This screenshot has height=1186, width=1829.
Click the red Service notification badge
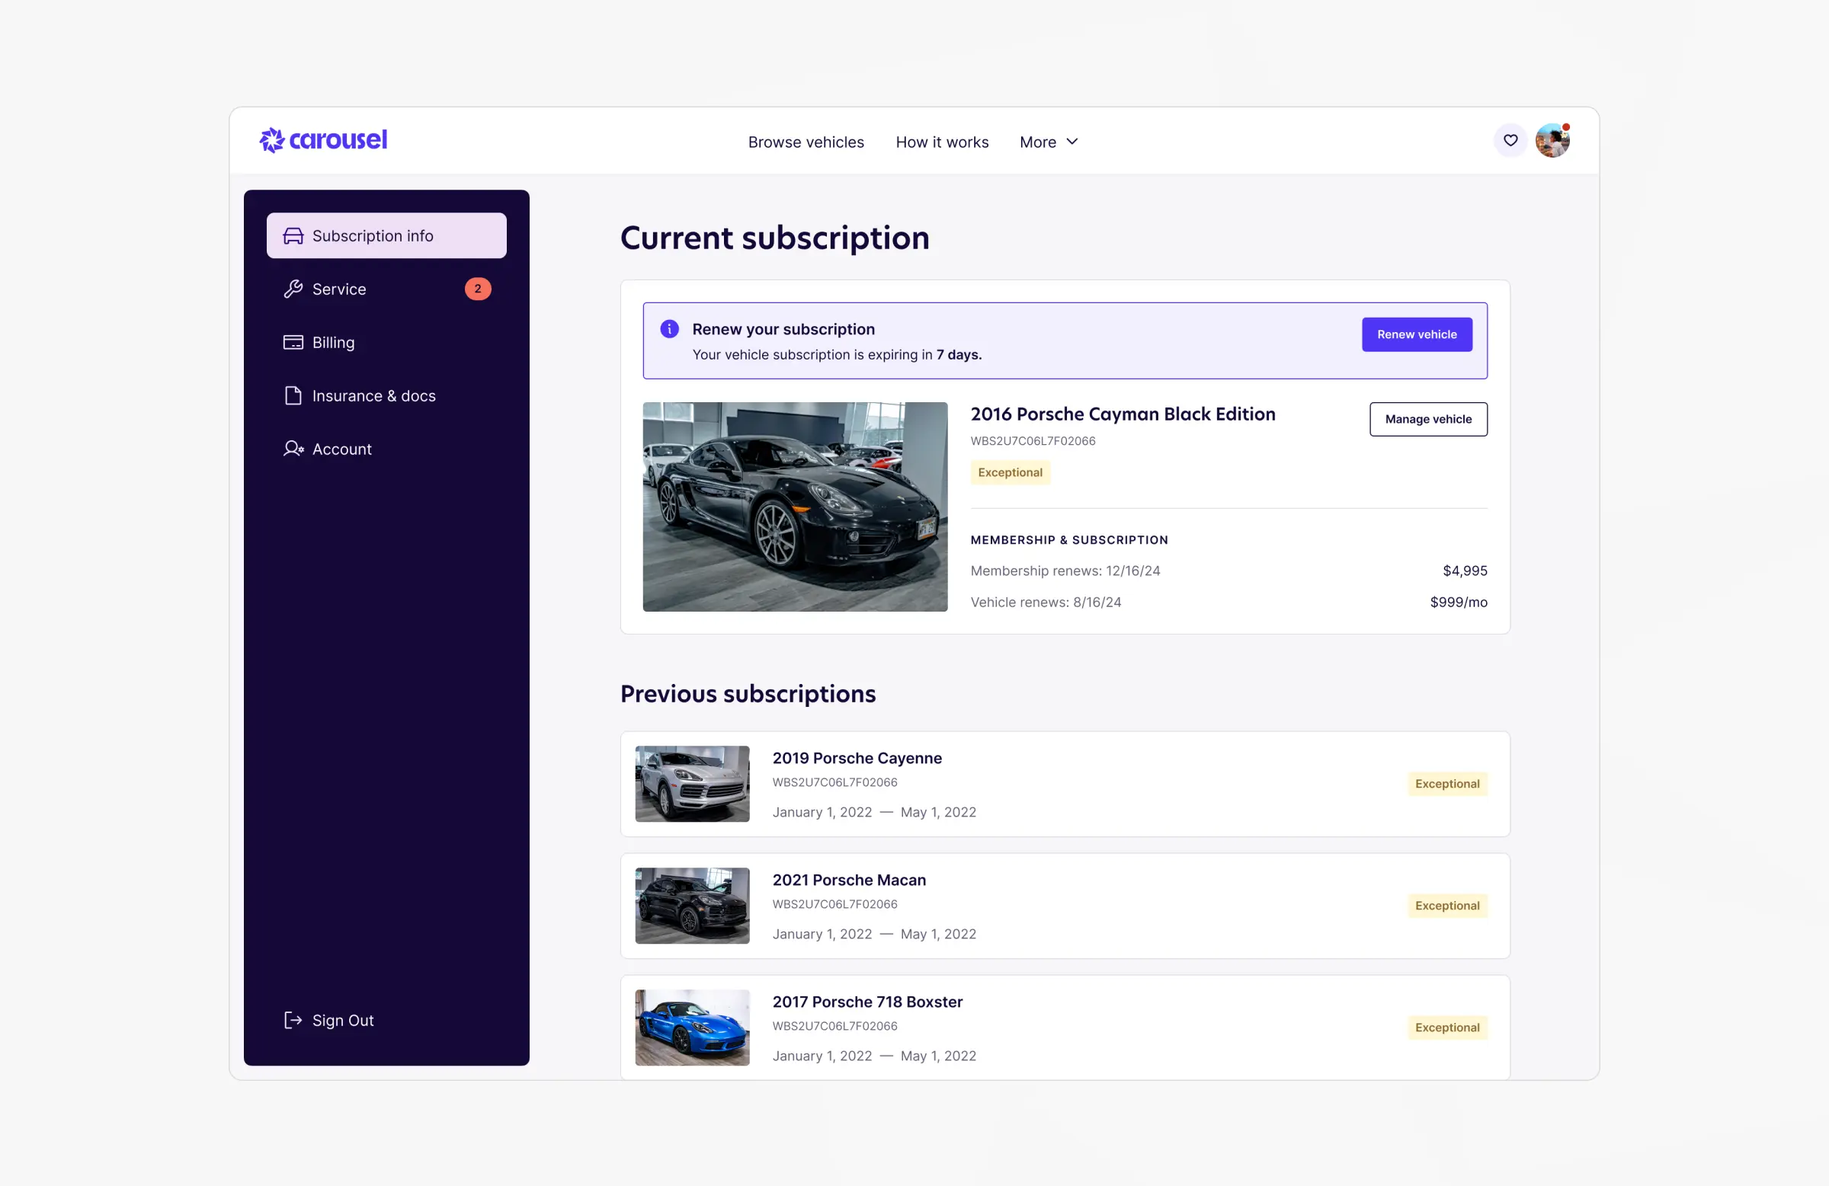coord(477,289)
